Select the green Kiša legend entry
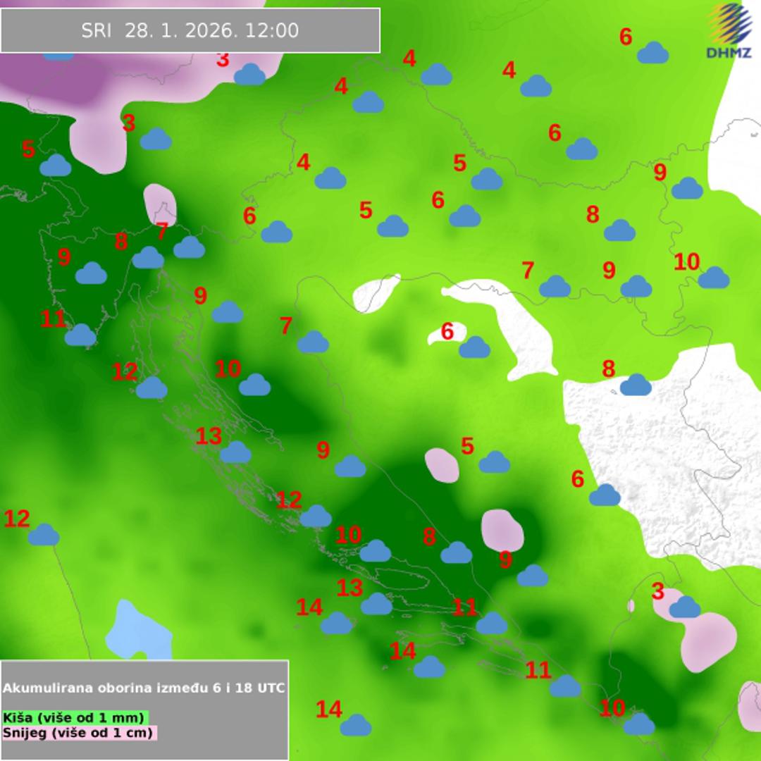Viewport: 761px width, 761px height. tap(76, 717)
